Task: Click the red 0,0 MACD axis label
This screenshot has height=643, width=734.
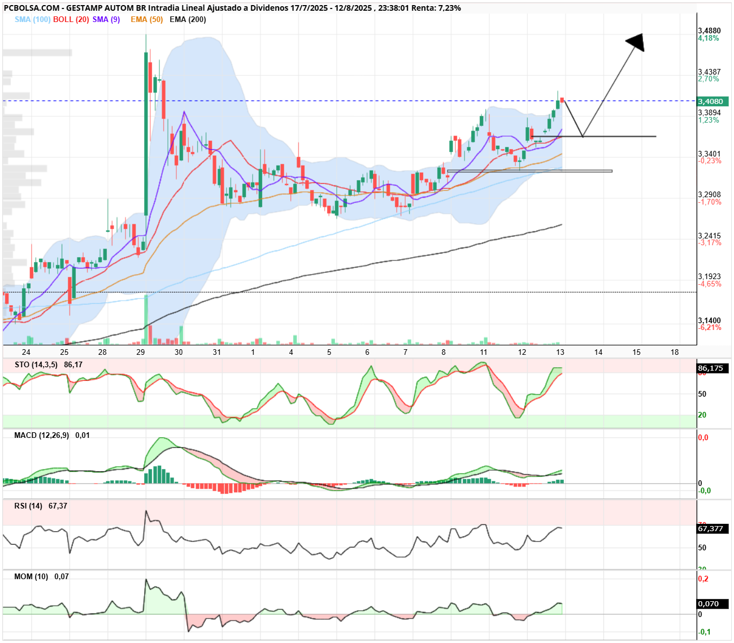Action: click(703, 437)
